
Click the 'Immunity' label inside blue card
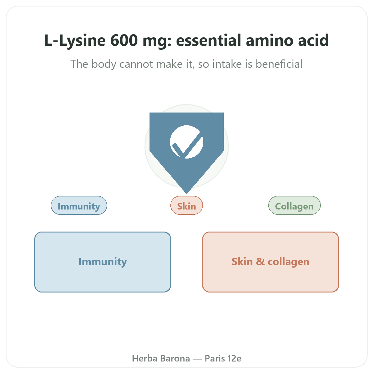(103, 262)
